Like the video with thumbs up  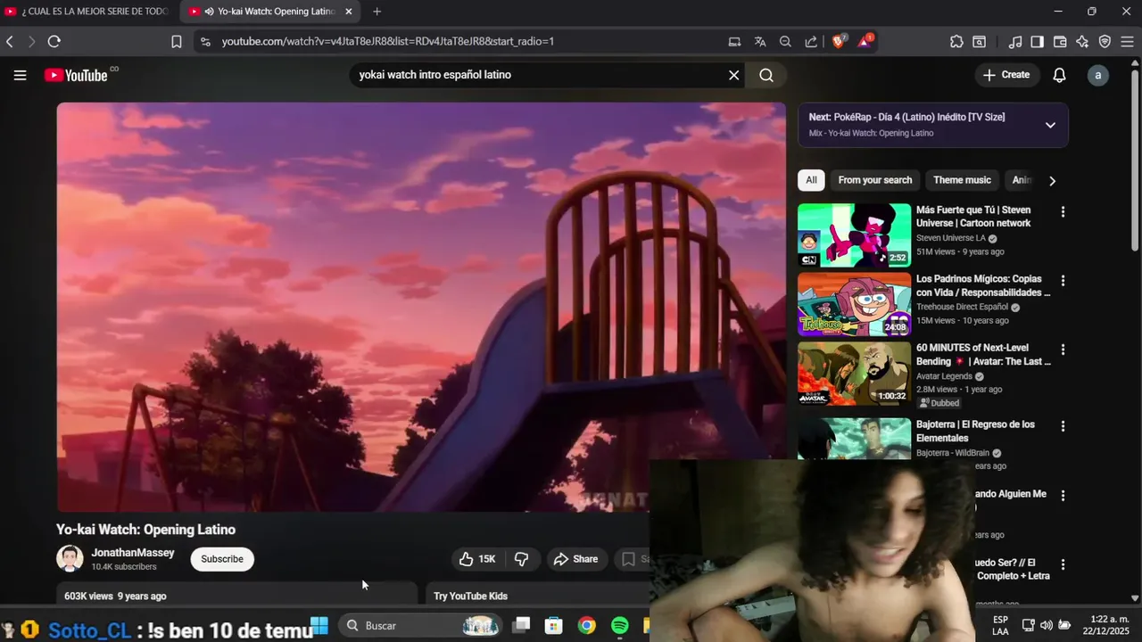477,559
